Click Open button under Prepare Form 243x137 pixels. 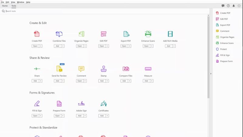click(x=57, y=116)
